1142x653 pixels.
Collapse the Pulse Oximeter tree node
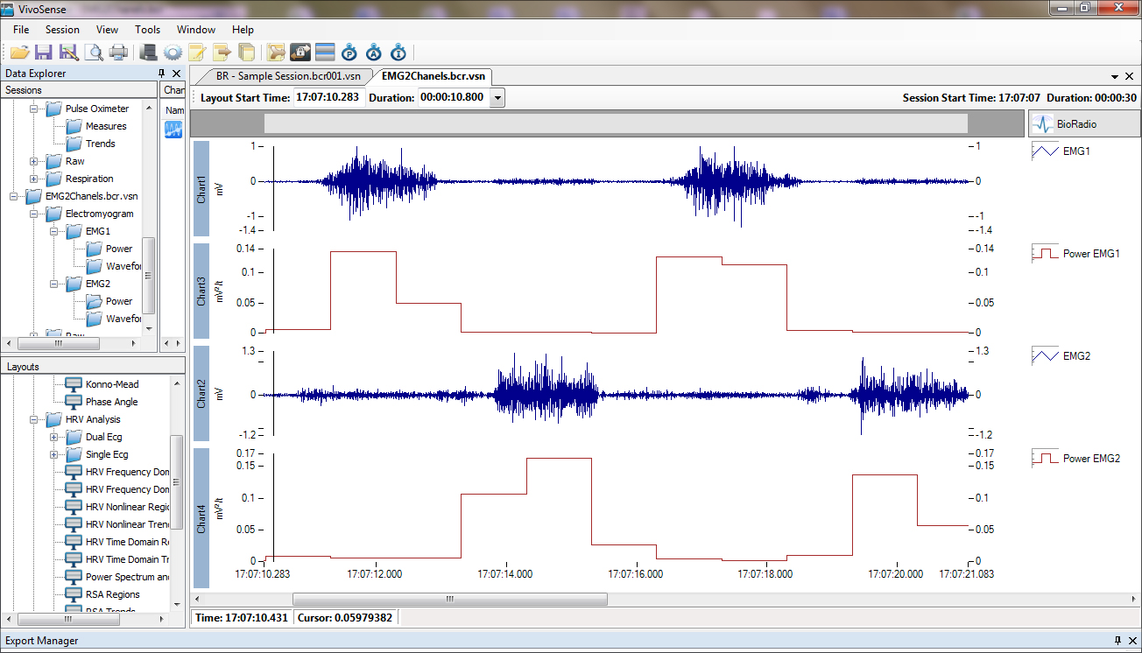[32, 109]
